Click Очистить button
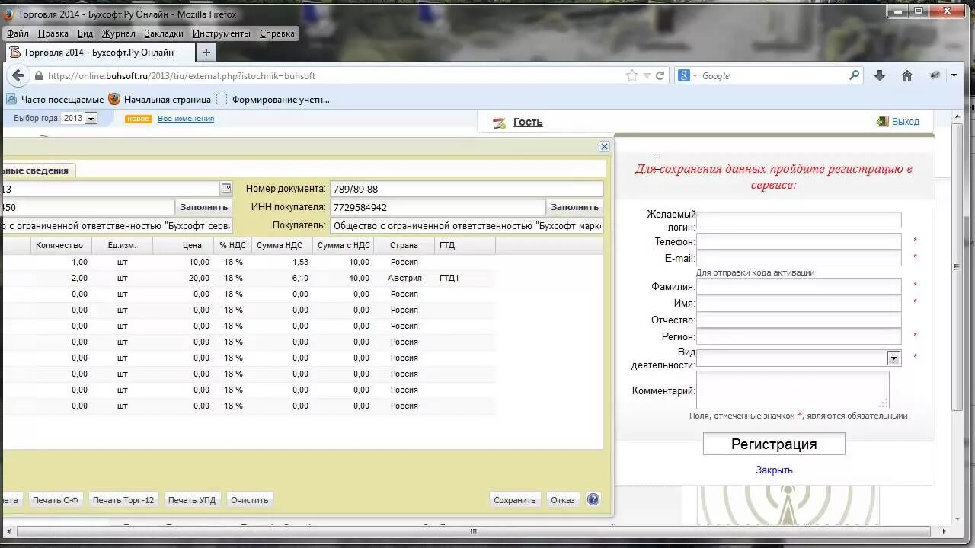Image resolution: width=975 pixels, height=548 pixels. [250, 500]
